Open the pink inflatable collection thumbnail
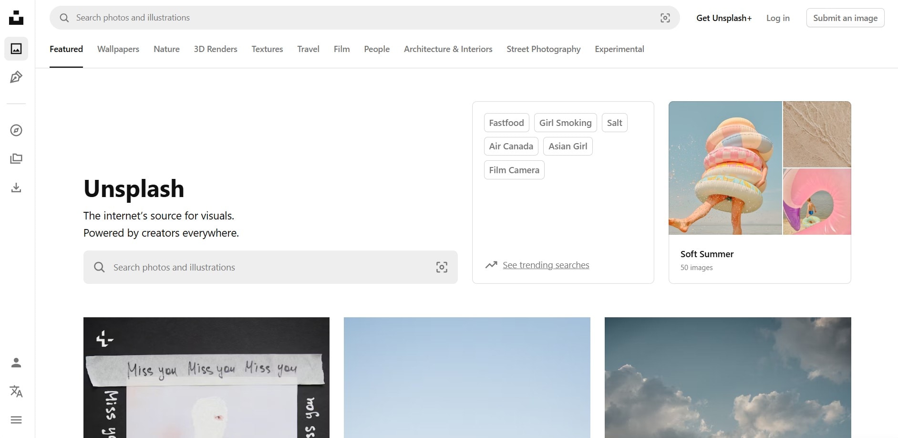 817,202
